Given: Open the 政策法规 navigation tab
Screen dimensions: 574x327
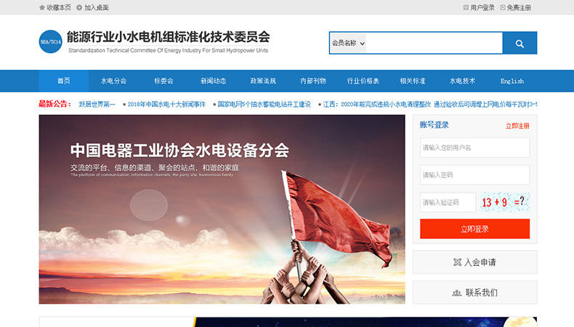Looking at the screenshot, I should (x=263, y=81).
